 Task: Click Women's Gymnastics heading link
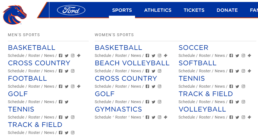click(x=118, y=109)
